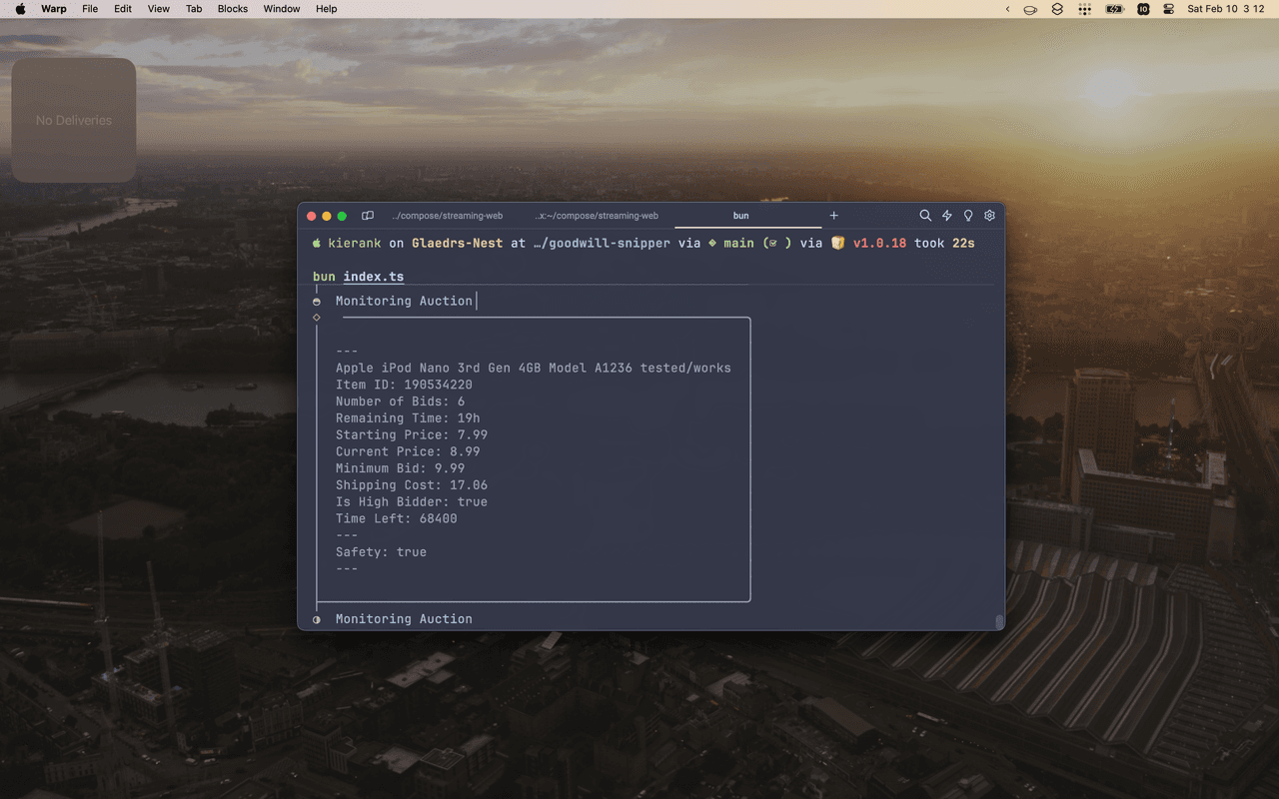Open the Apple menu
The image size is (1279, 799).
(x=20, y=9)
